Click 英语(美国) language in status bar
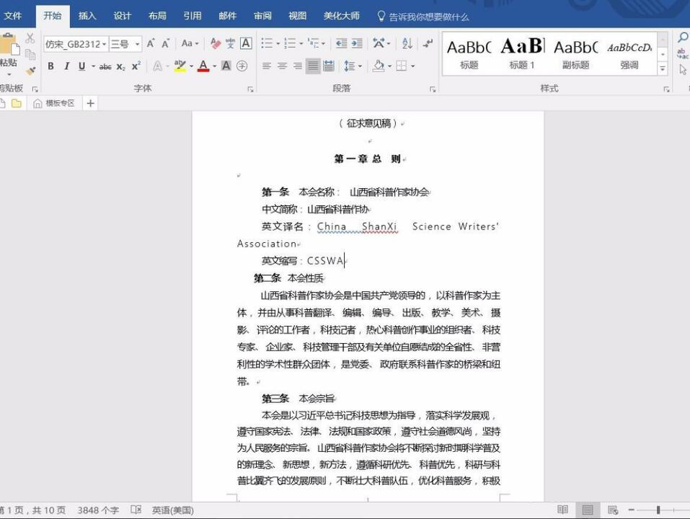Image resolution: width=690 pixels, height=519 pixels. [172, 510]
